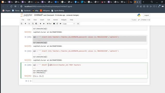This screenshot has width=165, height=93.
Task: Interrupt the kernel with the stop icon
Action: click(x=54, y=24)
